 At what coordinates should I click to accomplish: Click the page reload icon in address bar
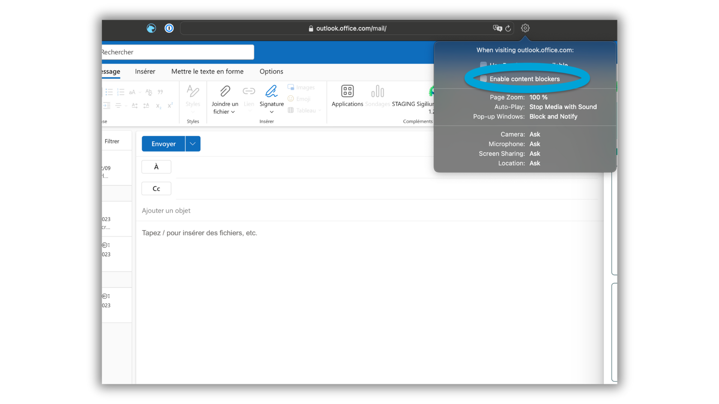click(508, 28)
